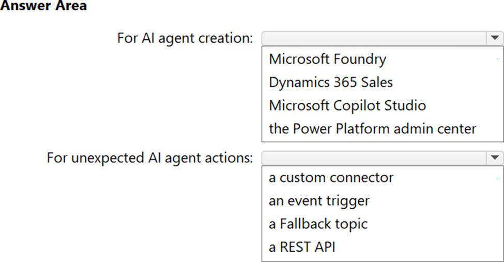Pick the Power Platform admin center

coord(372,129)
